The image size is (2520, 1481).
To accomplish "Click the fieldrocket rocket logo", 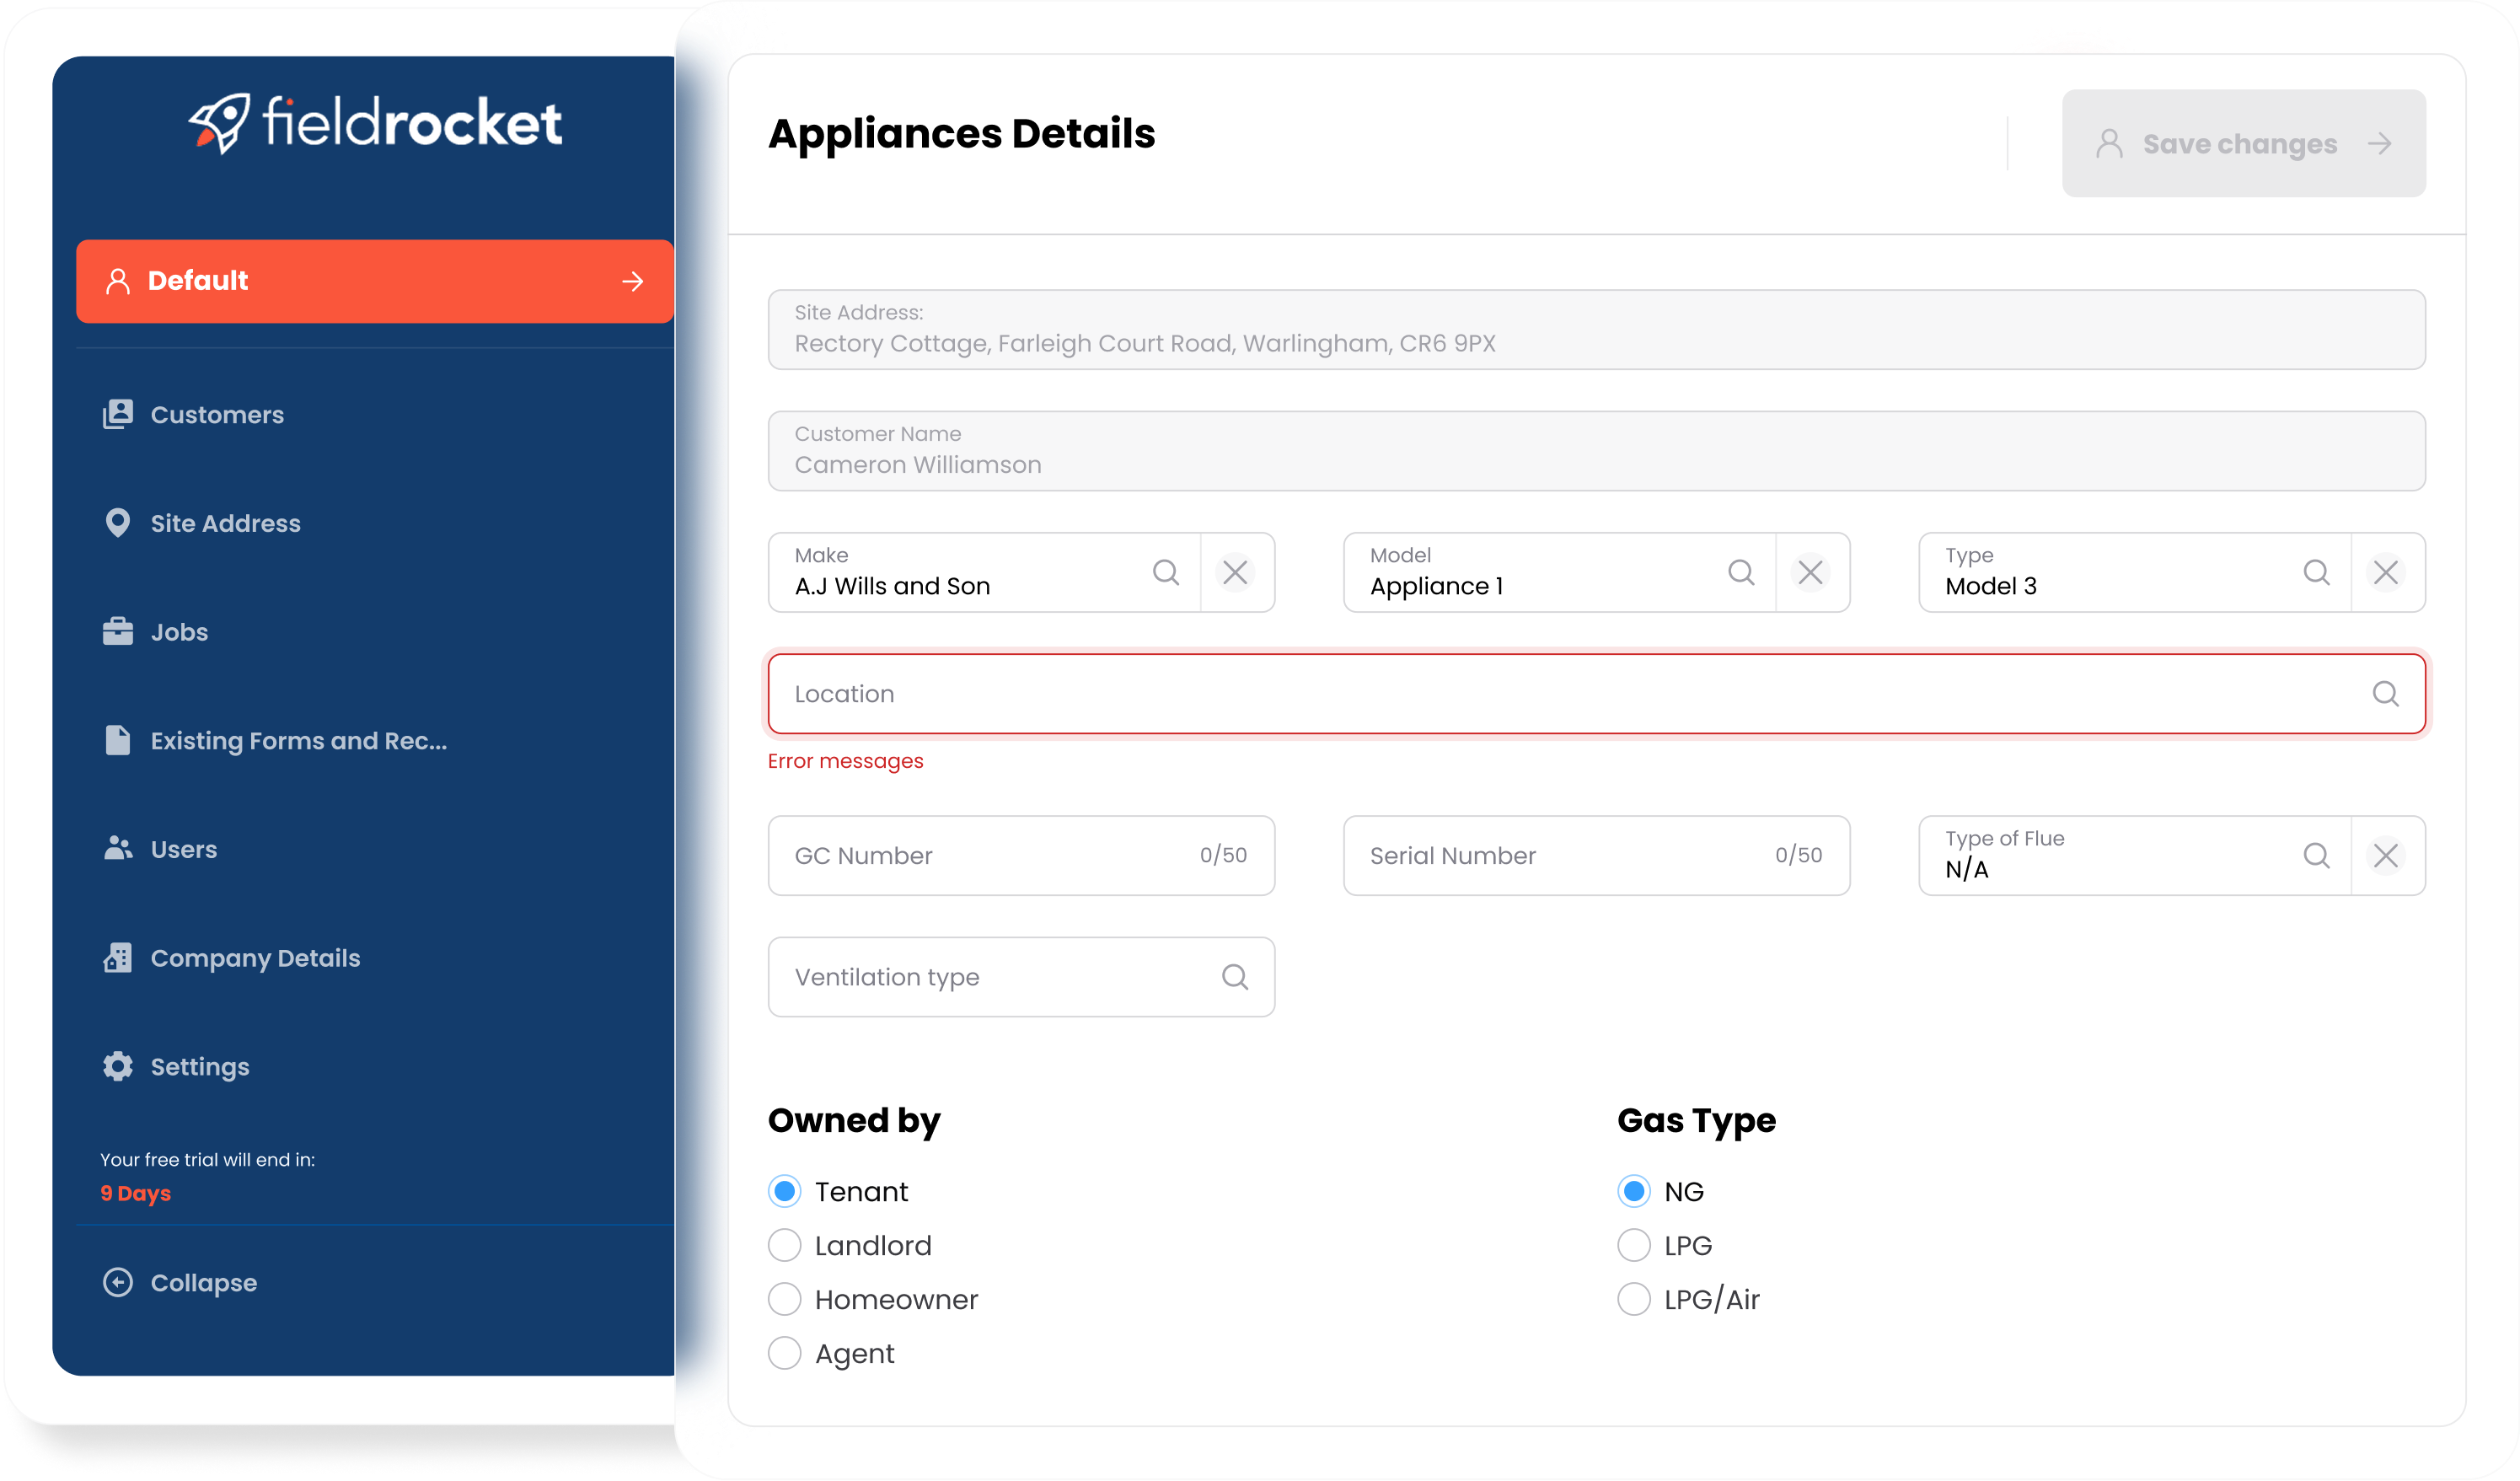I will click(x=221, y=124).
